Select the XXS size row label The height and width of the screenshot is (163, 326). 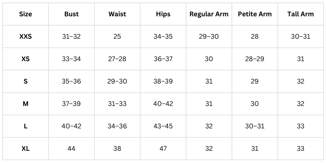(x=25, y=37)
